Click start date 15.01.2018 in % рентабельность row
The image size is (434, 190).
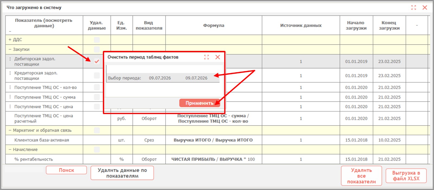pos(356,159)
